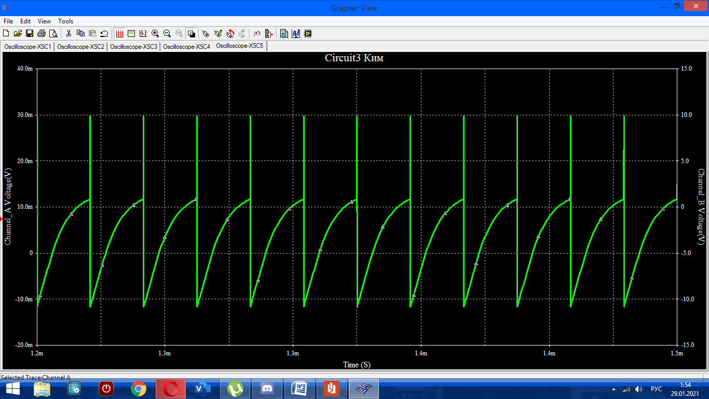Open the File menu
The image size is (709, 399).
(8, 21)
